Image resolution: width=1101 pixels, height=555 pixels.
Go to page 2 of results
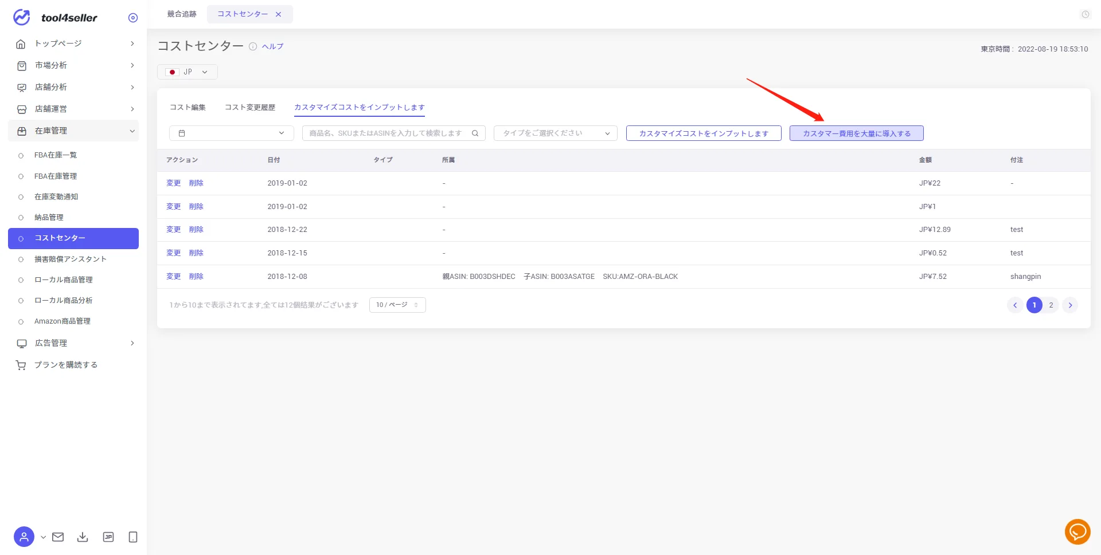click(1051, 305)
